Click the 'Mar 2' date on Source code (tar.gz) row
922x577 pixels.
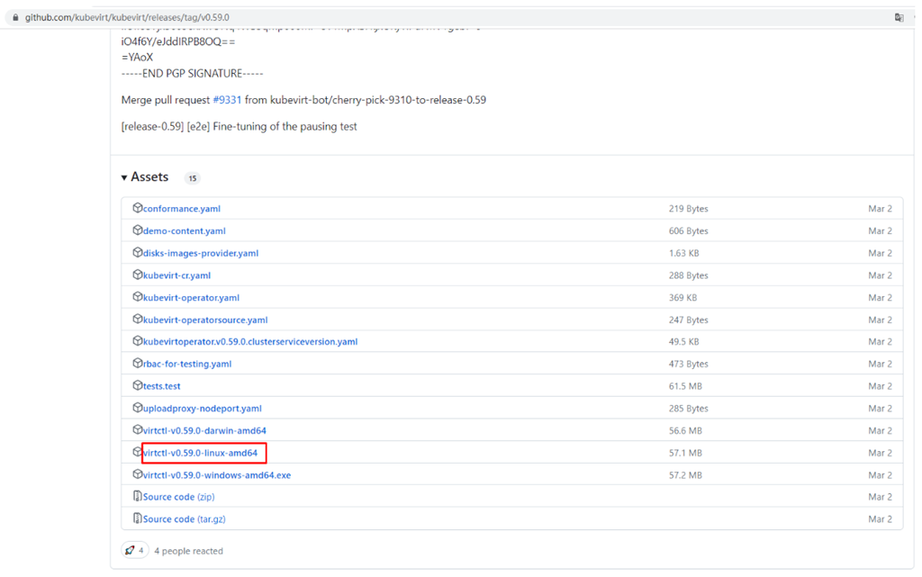point(881,519)
